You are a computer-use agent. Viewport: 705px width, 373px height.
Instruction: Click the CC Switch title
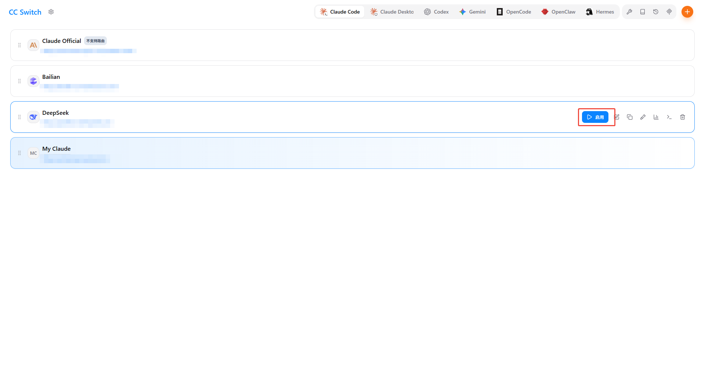tap(25, 12)
